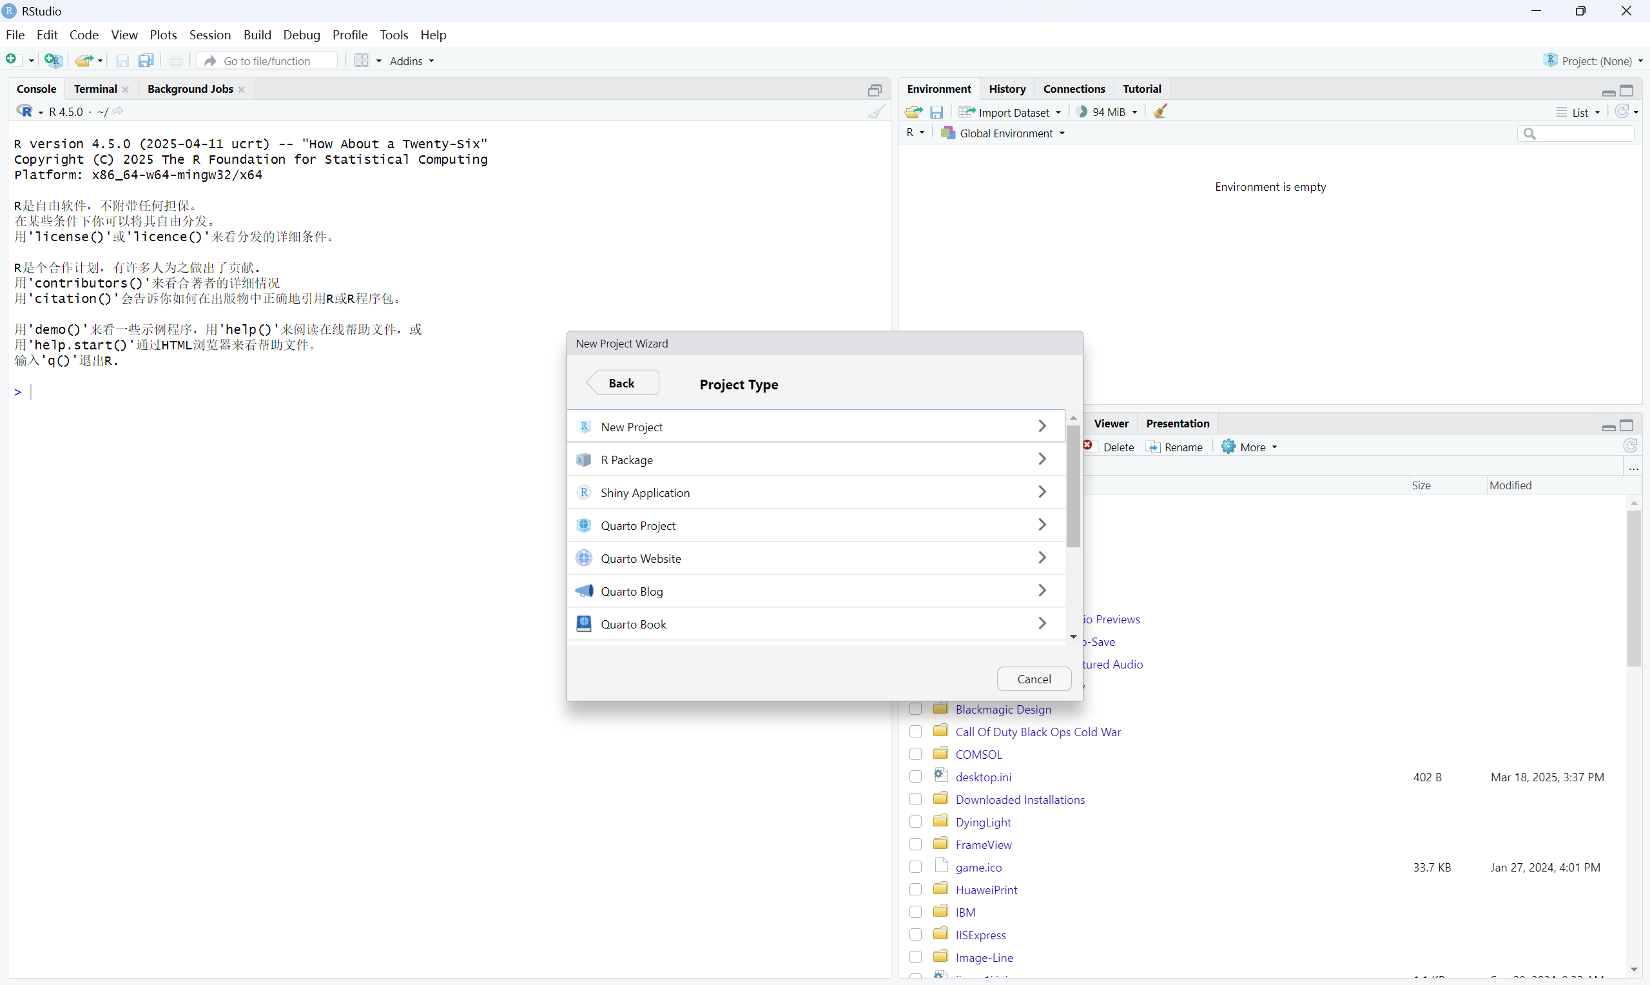1650x985 pixels.
Task: Choose the Shiny Application project type
Action: [x=816, y=492]
